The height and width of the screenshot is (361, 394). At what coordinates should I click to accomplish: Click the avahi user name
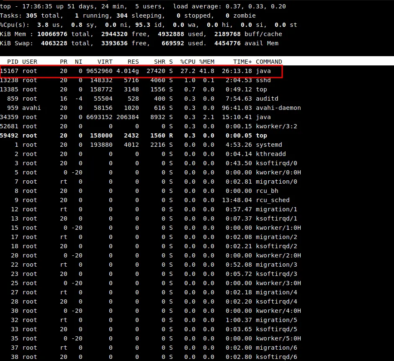[32, 108]
